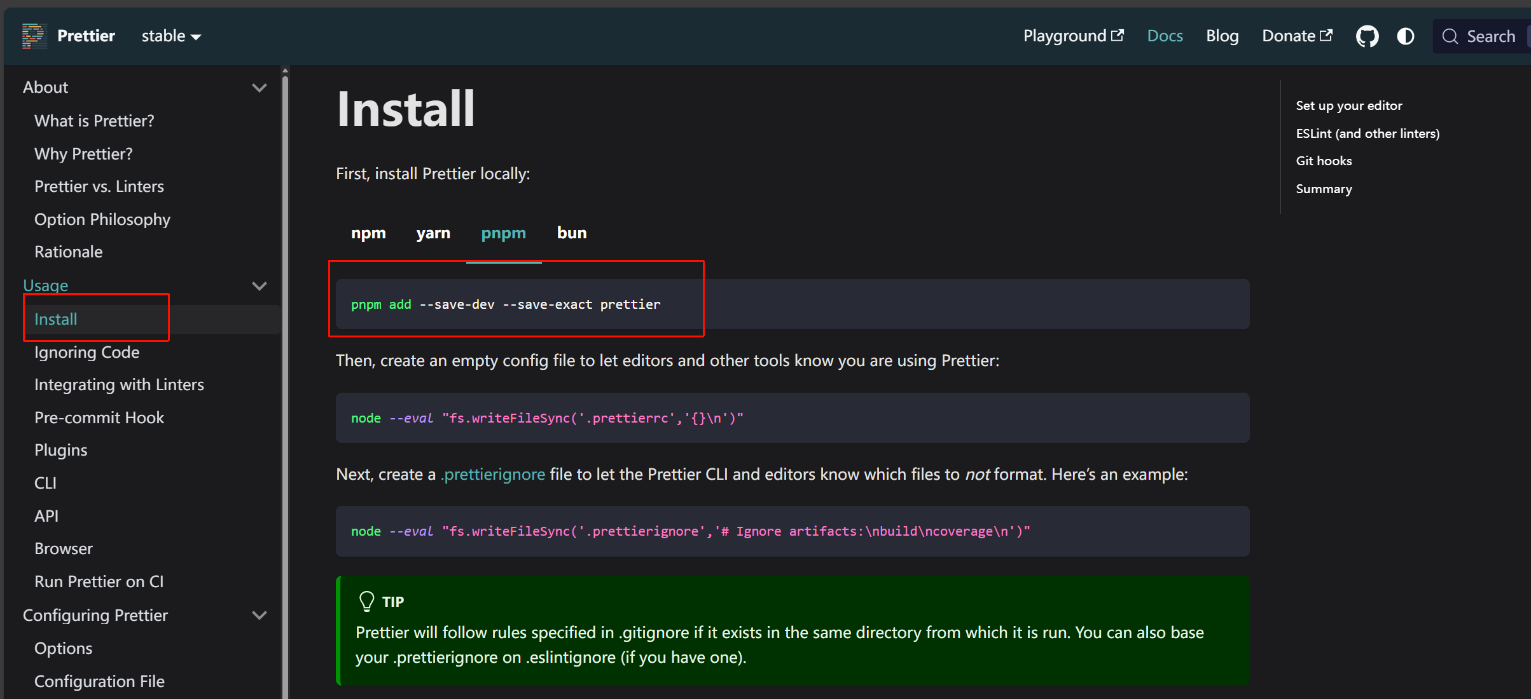
Task: Open the GitHub repository icon
Action: (x=1366, y=36)
